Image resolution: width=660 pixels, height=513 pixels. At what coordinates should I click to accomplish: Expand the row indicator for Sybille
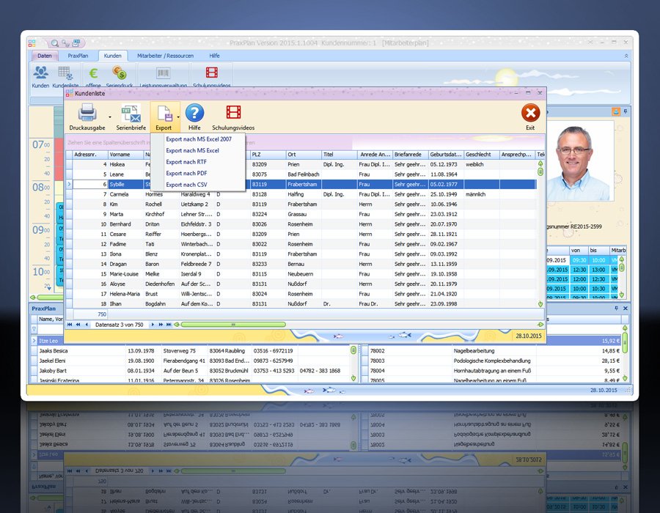pos(69,184)
